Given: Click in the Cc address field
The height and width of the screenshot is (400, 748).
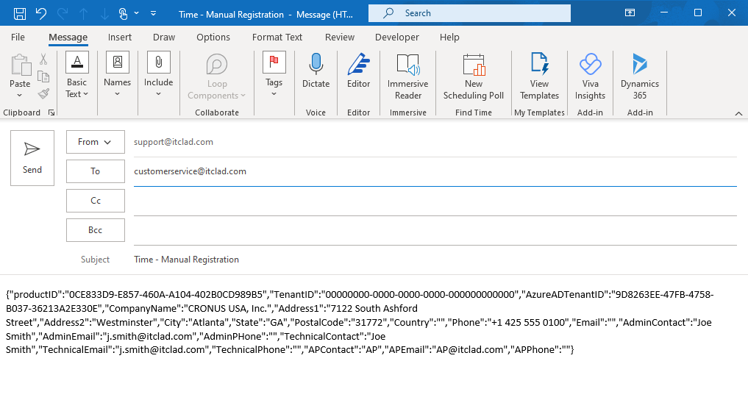Looking at the screenshot, I should click(x=435, y=201).
